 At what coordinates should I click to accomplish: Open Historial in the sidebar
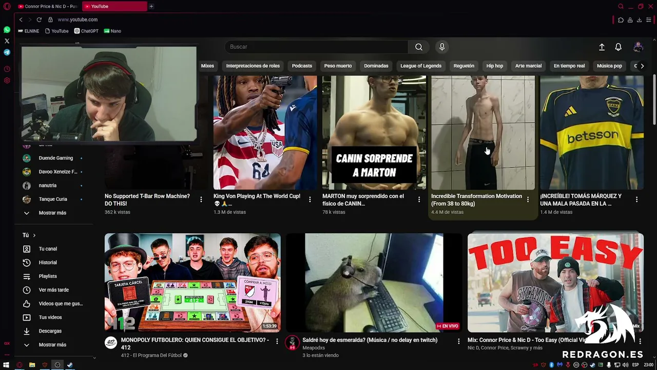(x=52, y=263)
